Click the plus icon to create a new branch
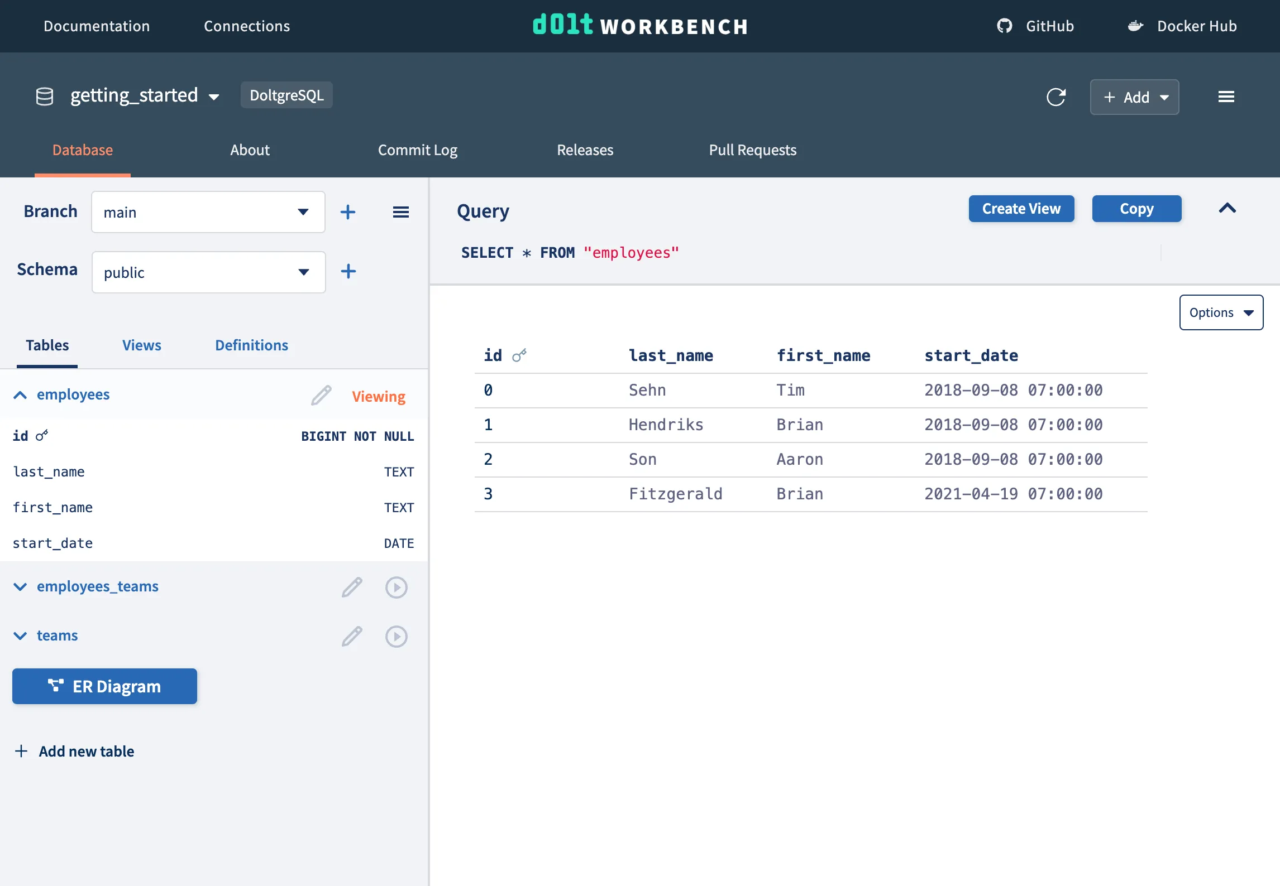 point(348,212)
